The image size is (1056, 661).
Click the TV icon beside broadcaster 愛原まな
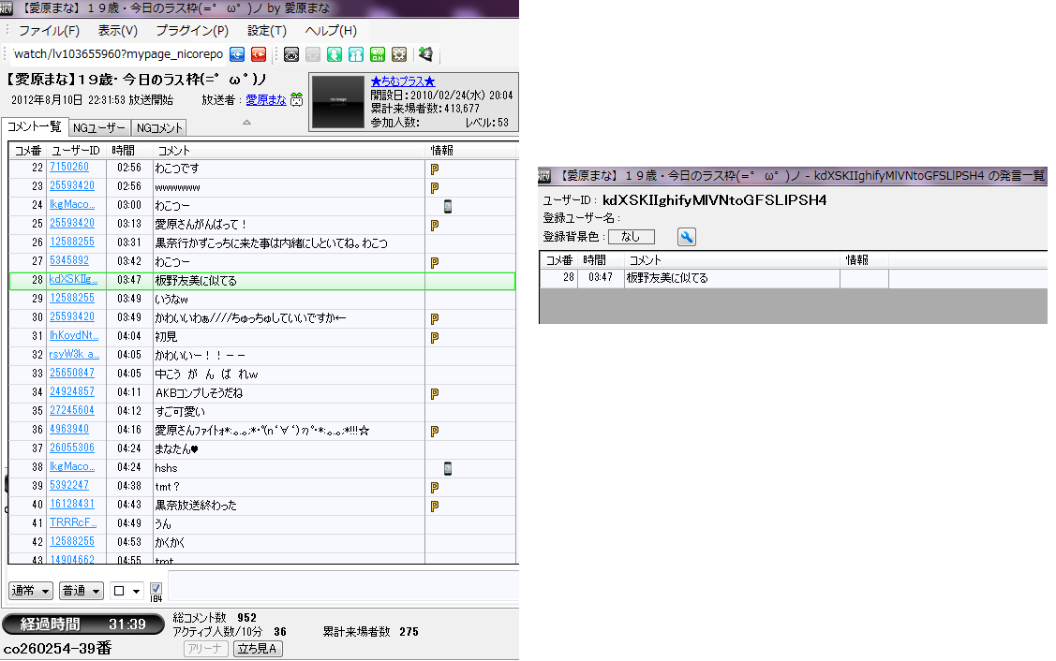click(296, 100)
